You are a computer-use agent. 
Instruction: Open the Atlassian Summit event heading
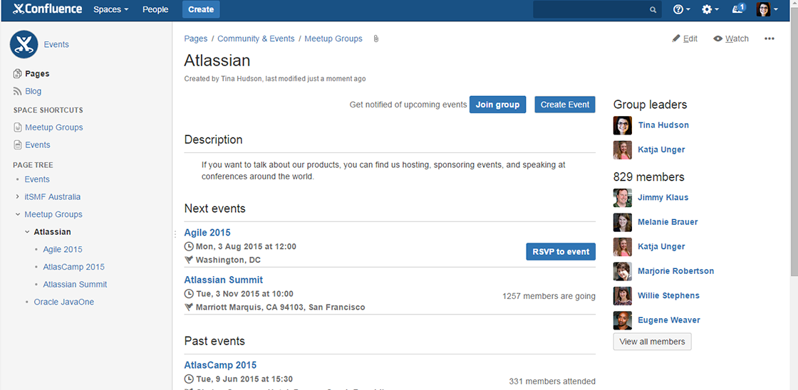224,280
